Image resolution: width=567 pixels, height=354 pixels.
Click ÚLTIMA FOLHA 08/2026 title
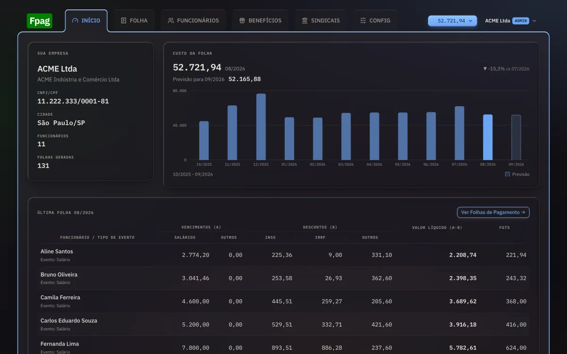[66, 212]
